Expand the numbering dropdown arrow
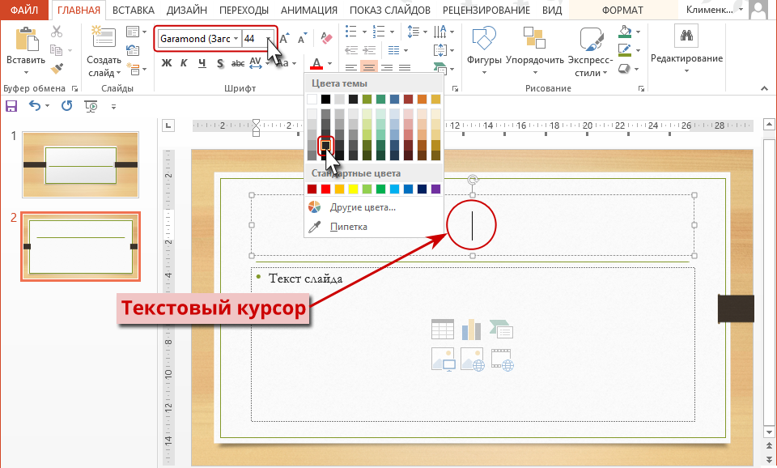 (x=392, y=32)
